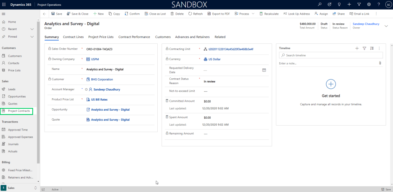
Task: Click the large plus circle in Timeline
Action: (x=330, y=84)
